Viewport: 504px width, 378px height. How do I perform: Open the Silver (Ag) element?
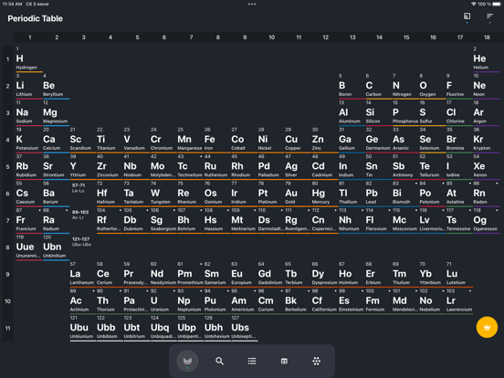[x=298, y=167]
